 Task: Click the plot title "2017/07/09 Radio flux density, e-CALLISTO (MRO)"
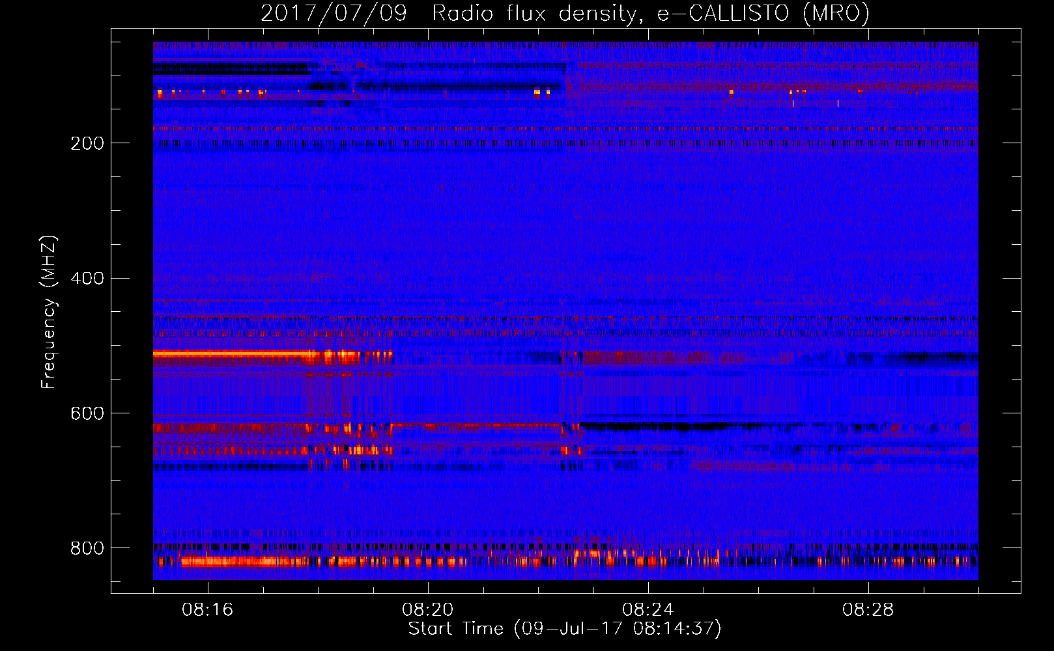tap(565, 13)
